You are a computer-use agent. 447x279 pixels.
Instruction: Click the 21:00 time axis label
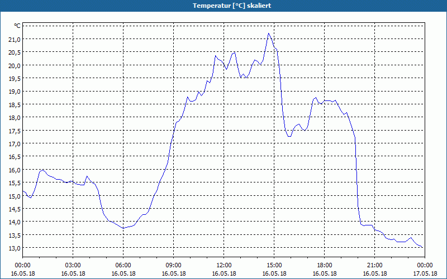(374, 266)
